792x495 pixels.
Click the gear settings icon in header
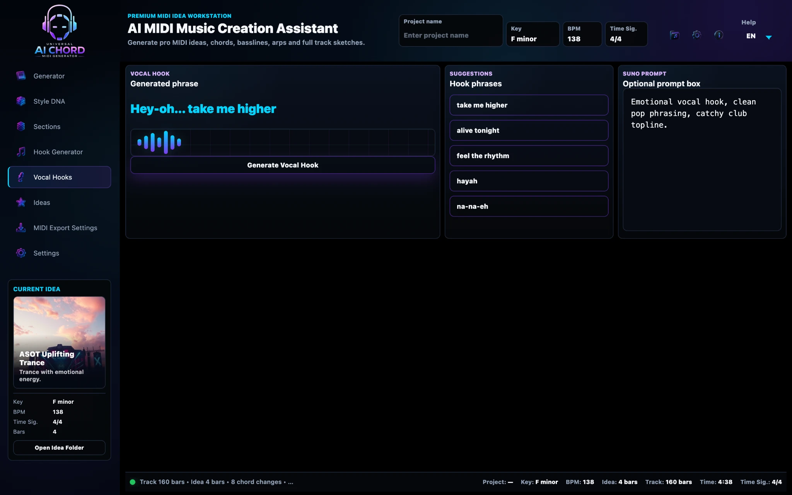(x=696, y=35)
